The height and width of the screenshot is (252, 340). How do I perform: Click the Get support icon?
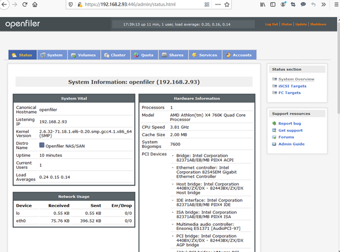pos(274,130)
